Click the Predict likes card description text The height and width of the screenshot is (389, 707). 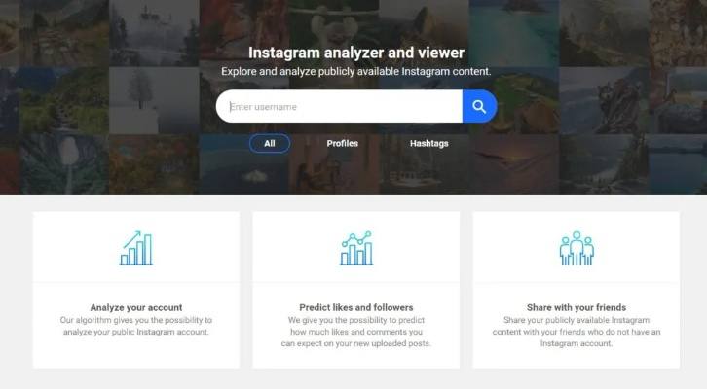pos(356,332)
